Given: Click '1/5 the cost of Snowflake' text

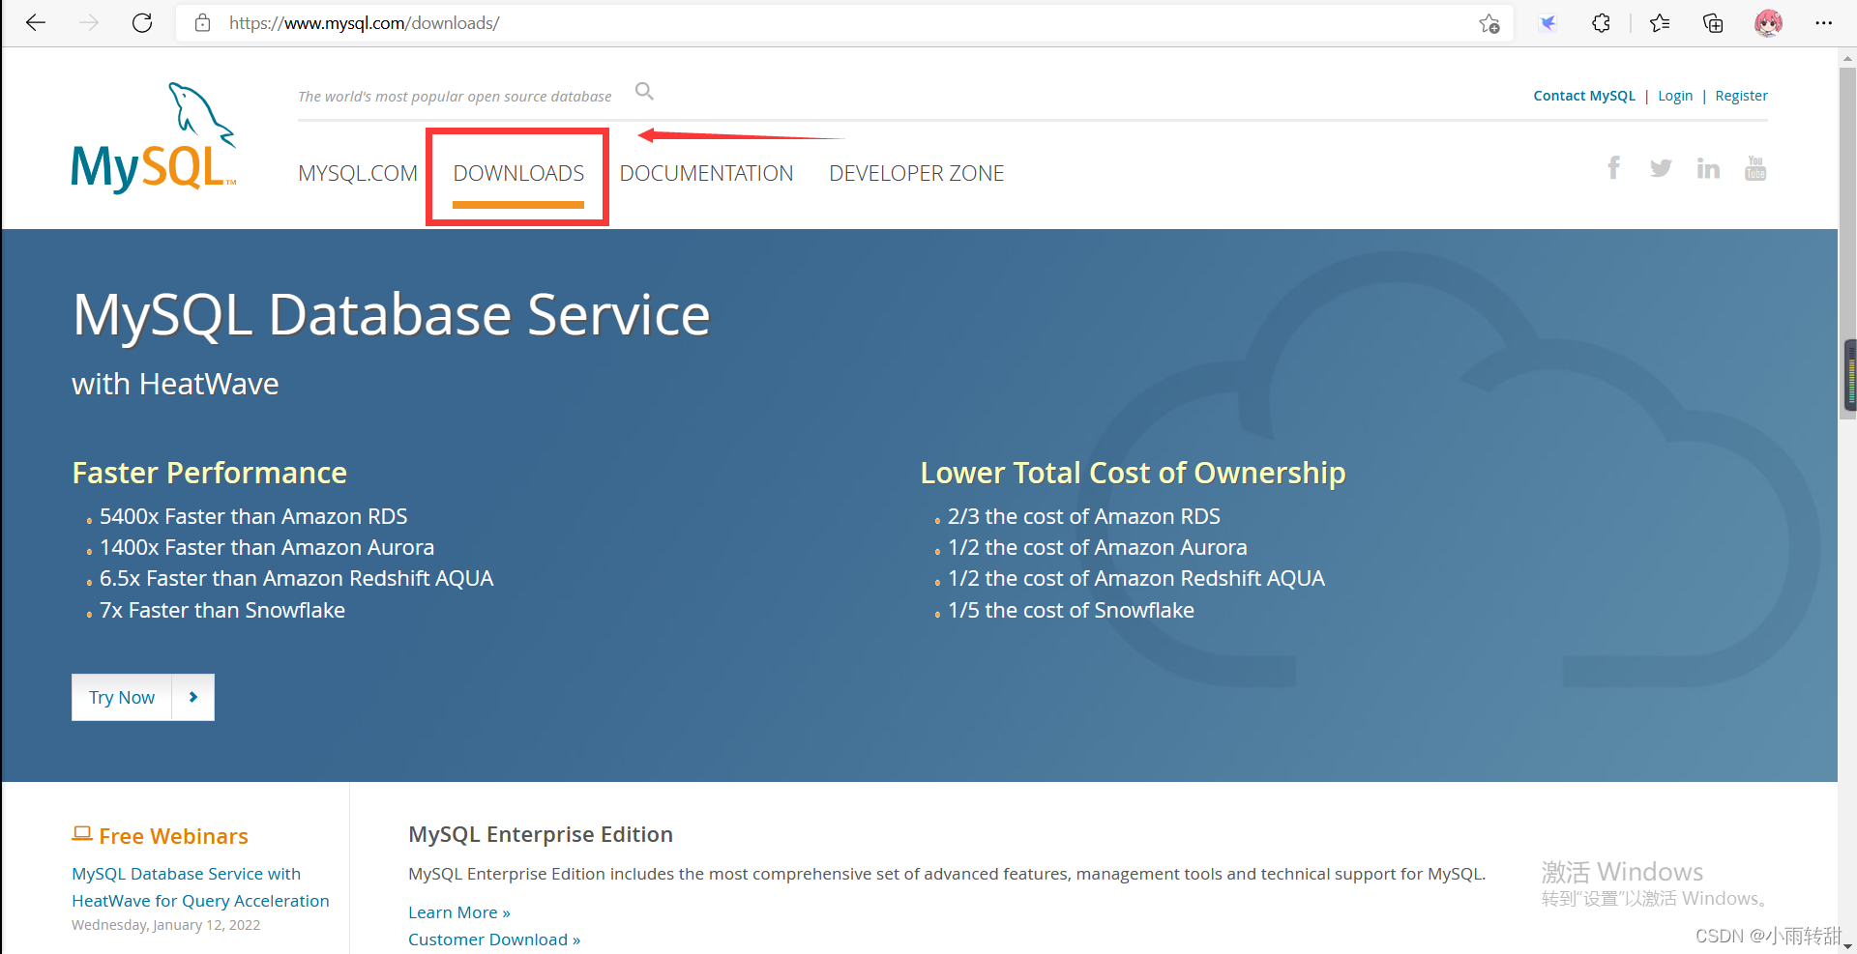Looking at the screenshot, I should [x=1071, y=610].
